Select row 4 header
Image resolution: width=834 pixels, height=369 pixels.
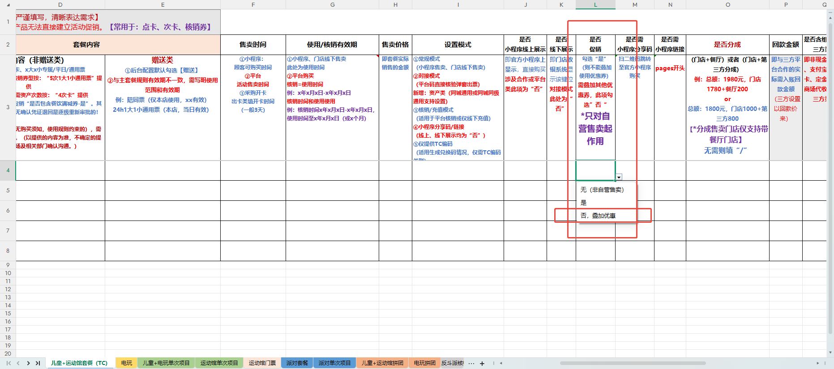click(8, 170)
